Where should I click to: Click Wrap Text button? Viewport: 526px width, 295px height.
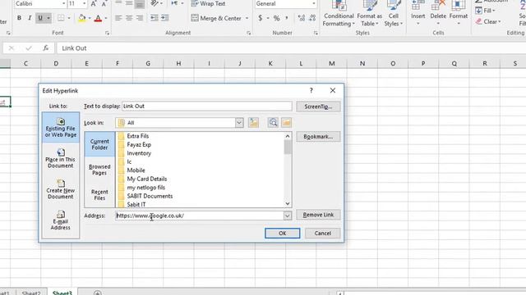208,3
